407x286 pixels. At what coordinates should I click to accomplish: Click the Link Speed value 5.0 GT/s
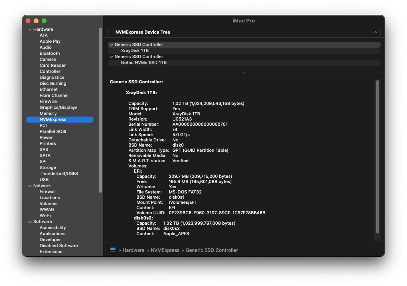(181, 135)
